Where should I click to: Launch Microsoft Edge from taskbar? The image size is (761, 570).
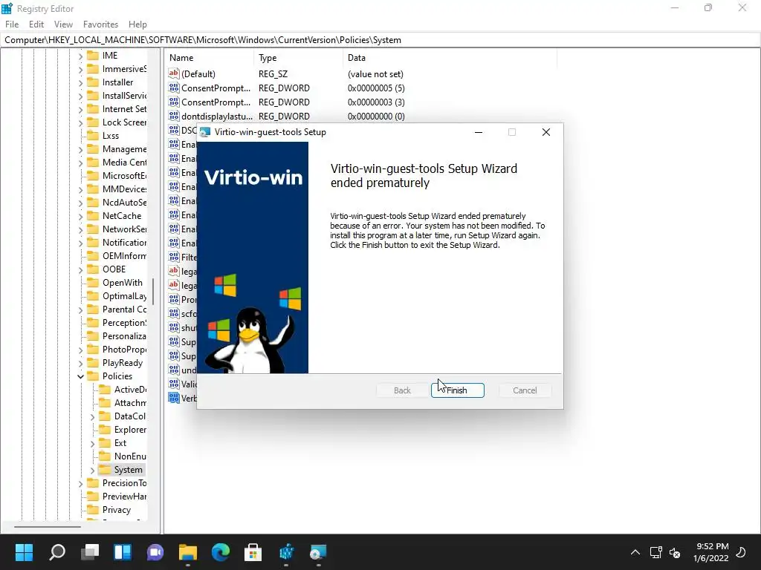click(221, 552)
